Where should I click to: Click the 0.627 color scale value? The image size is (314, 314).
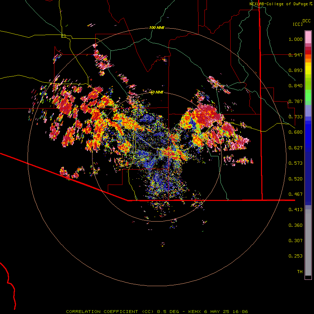(296, 148)
